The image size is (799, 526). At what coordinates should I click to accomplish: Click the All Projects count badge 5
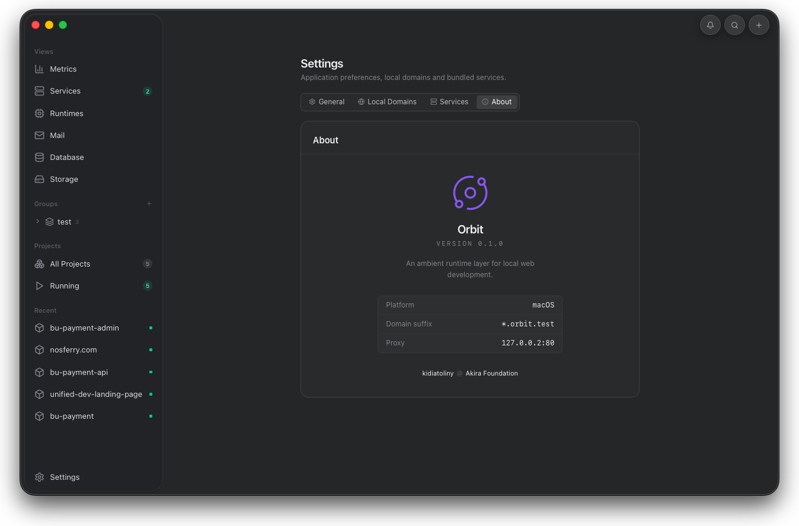pyautogui.click(x=148, y=264)
